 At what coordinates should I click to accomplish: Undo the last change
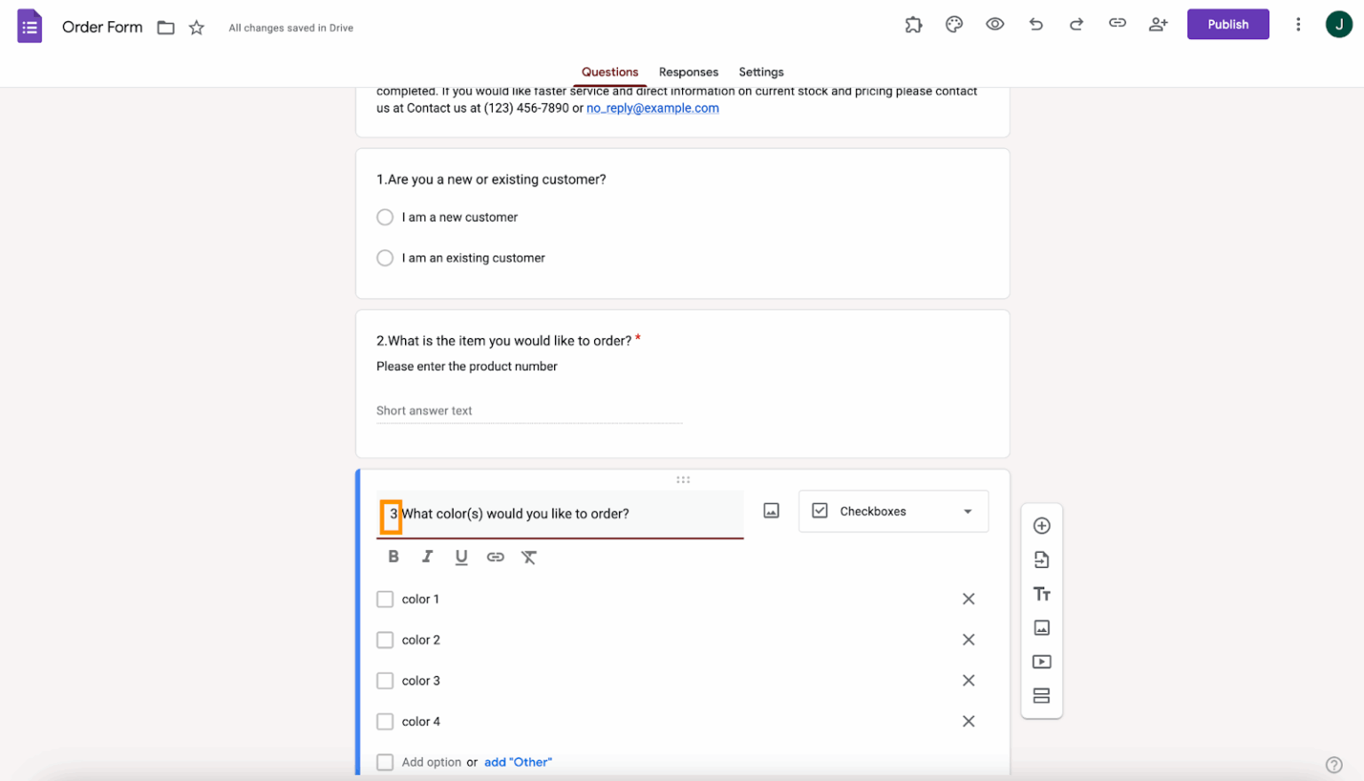tap(1035, 24)
